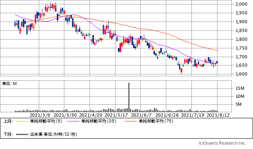Click the 1,700 price axis label
253x149 pixels.
pyautogui.click(x=241, y=57)
